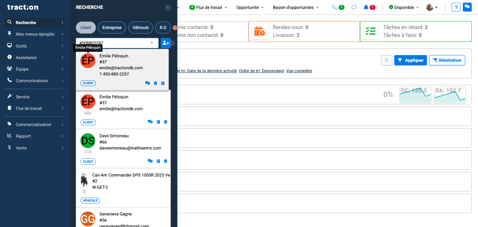478x227 pixels.
Task: Click the Réinitialiser button
Action: pos(447,60)
